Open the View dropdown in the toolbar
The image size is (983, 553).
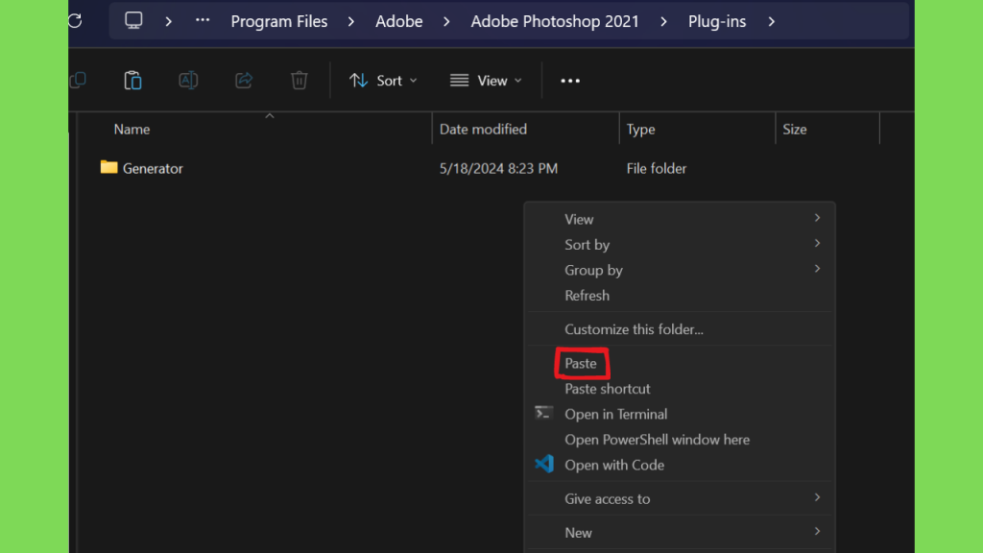[486, 81]
